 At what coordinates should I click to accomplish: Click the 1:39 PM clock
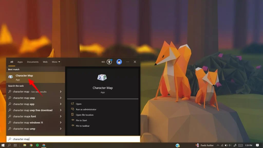(249, 145)
